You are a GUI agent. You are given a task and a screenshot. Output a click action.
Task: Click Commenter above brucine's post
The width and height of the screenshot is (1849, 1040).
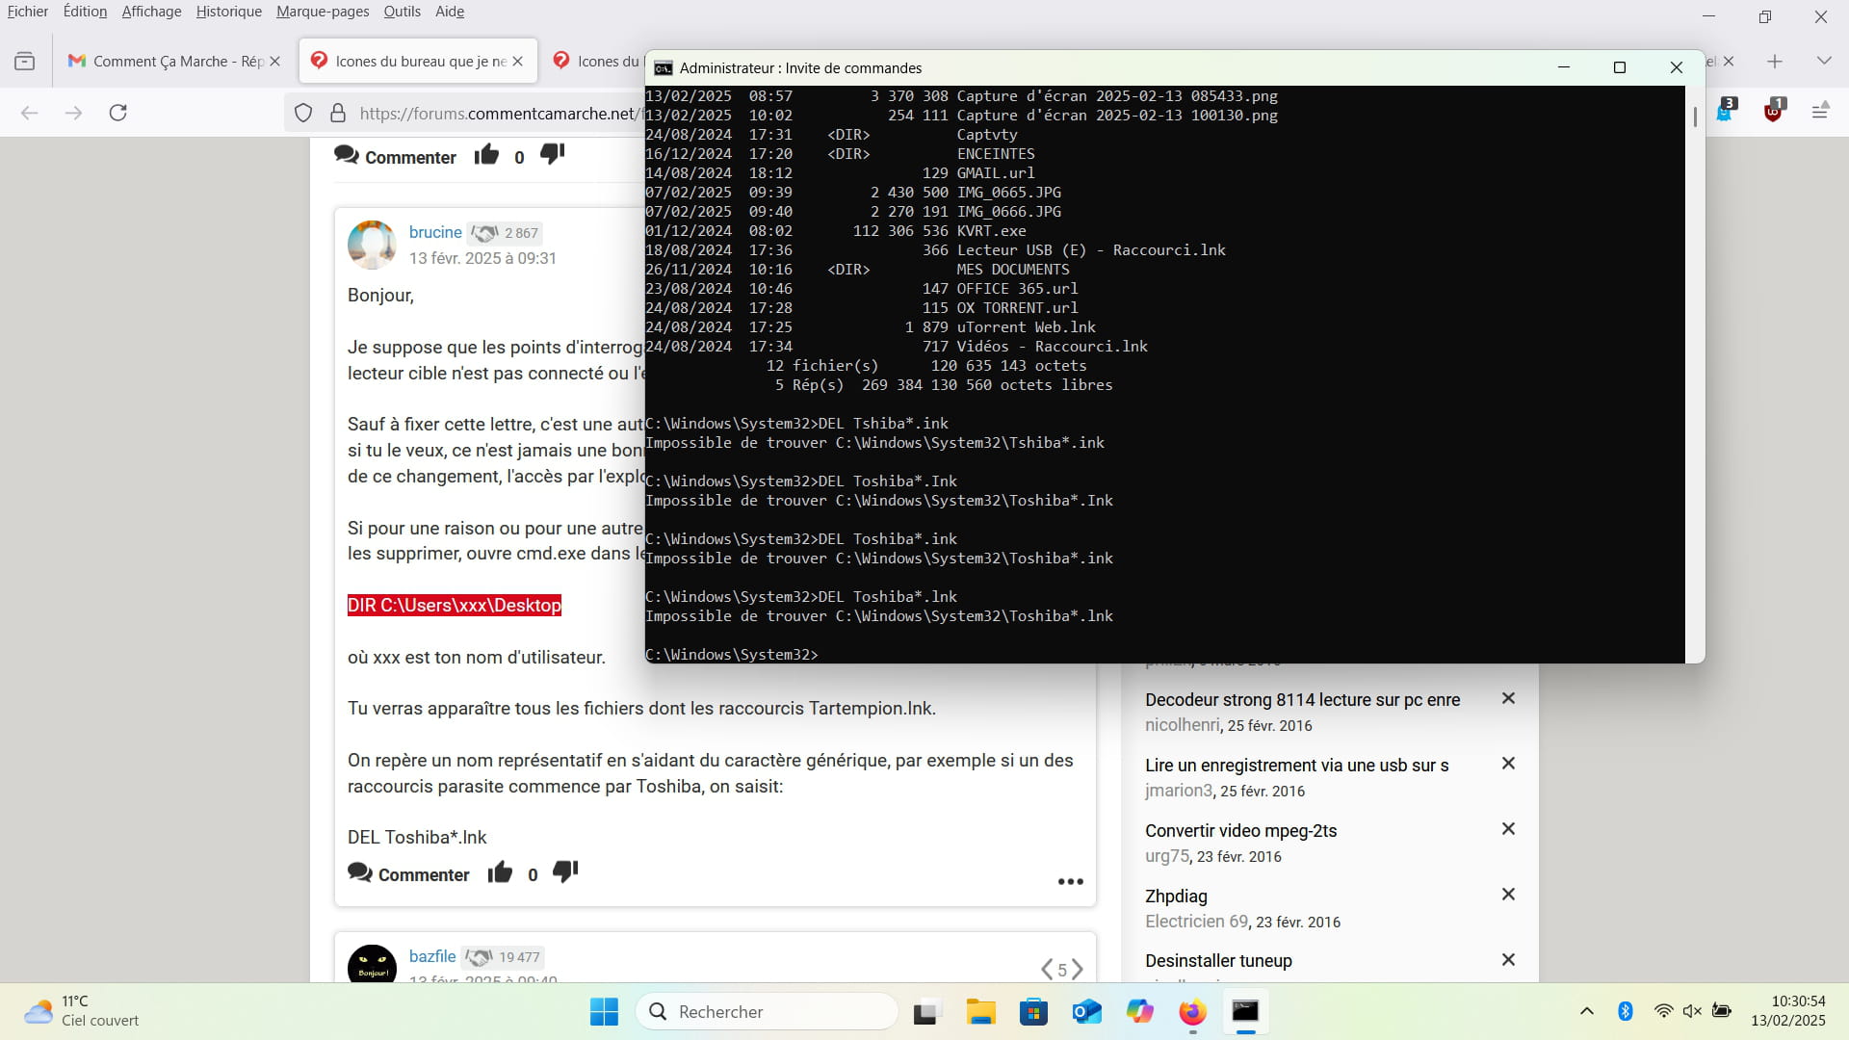395,157
